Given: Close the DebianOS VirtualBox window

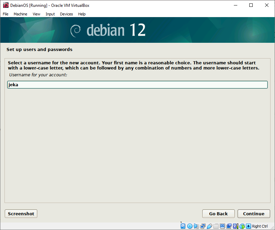Looking at the screenshot, I should click(266, 5).
